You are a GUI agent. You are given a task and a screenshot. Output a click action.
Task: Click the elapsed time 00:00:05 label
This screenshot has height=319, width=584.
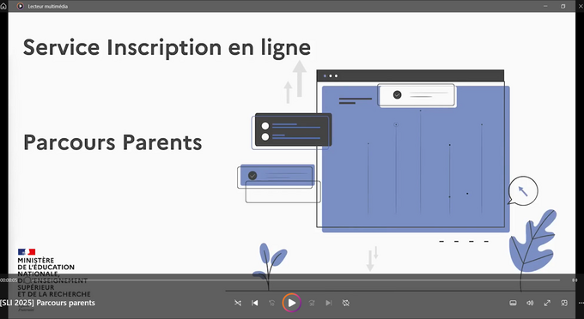coord(9,280)
